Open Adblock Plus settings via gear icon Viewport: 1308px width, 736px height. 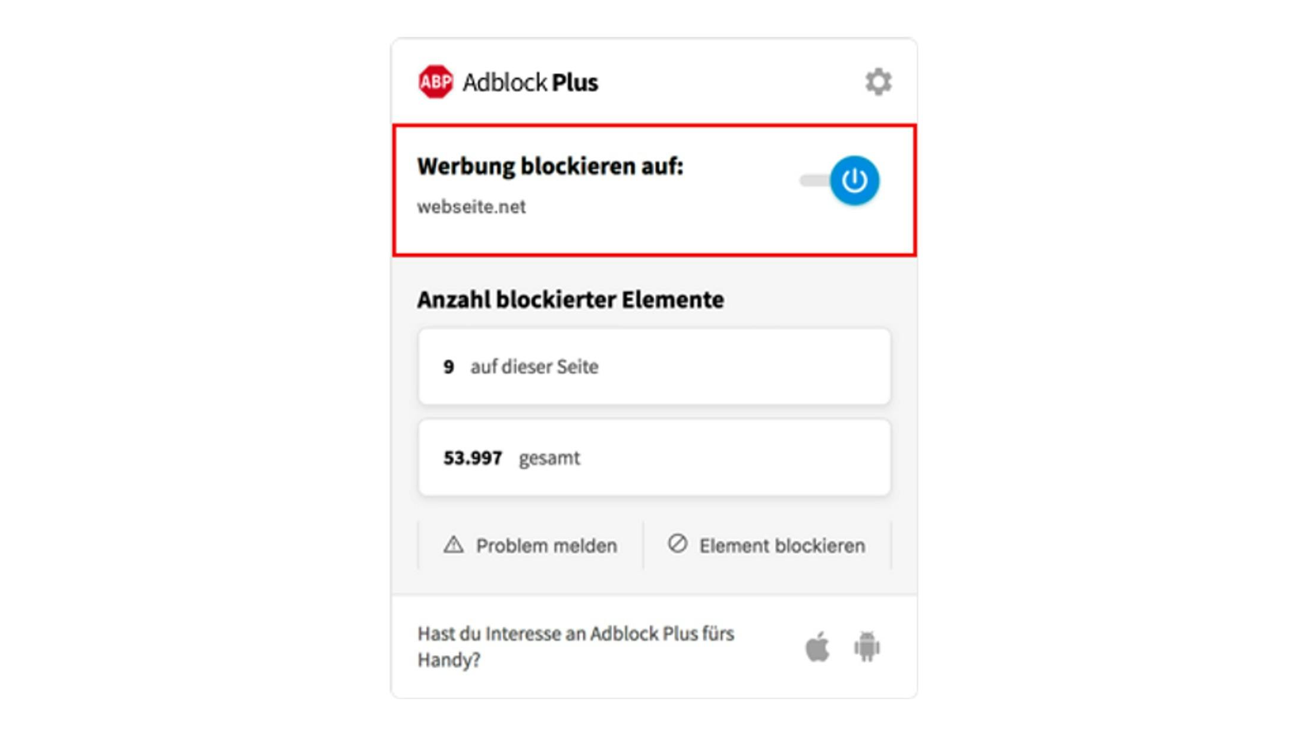tap(878, 81)
